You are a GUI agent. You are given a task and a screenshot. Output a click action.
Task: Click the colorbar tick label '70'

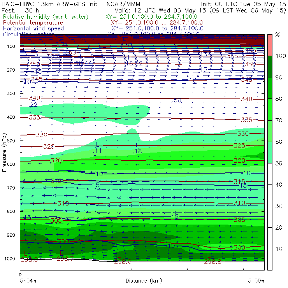point(279,120)
